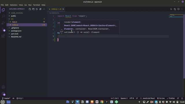Viewport: 185px width, 104px height.
Task: Open Explorer more actions menu
Action: 44,9
